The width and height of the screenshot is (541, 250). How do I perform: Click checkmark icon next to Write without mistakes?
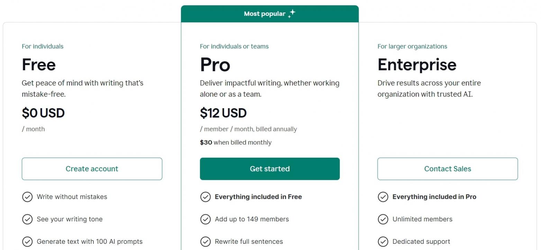[x=27, y=197]
